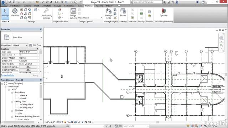Open the Systems ribbon tab
The width and height of the screenshot is (228, 128).
[x=27, y=6]
